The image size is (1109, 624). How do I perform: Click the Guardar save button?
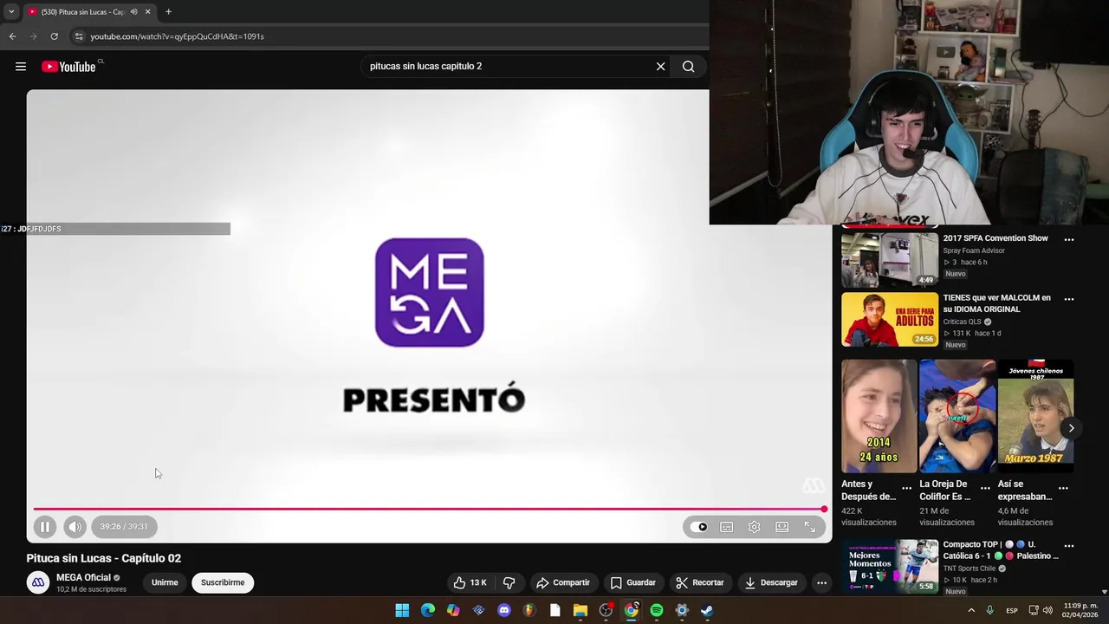pos(633,582)
